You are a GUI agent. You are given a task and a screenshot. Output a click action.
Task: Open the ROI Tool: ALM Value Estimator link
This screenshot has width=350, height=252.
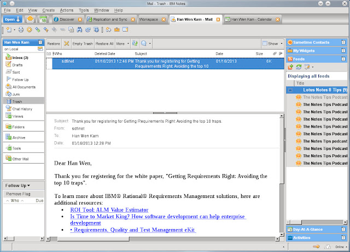point(109,209)
